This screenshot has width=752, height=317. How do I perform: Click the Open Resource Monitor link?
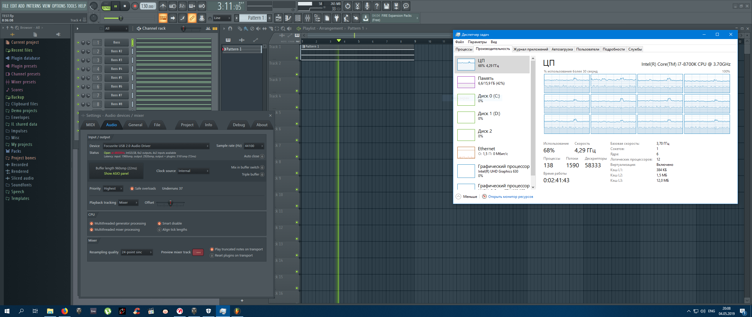click(x=510, y=197)
